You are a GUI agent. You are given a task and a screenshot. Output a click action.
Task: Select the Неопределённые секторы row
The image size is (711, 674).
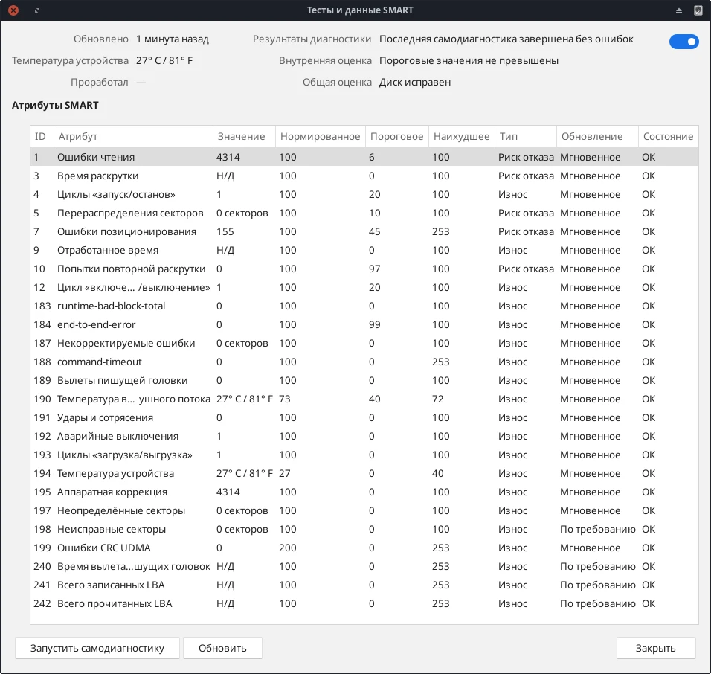[364, 510]
